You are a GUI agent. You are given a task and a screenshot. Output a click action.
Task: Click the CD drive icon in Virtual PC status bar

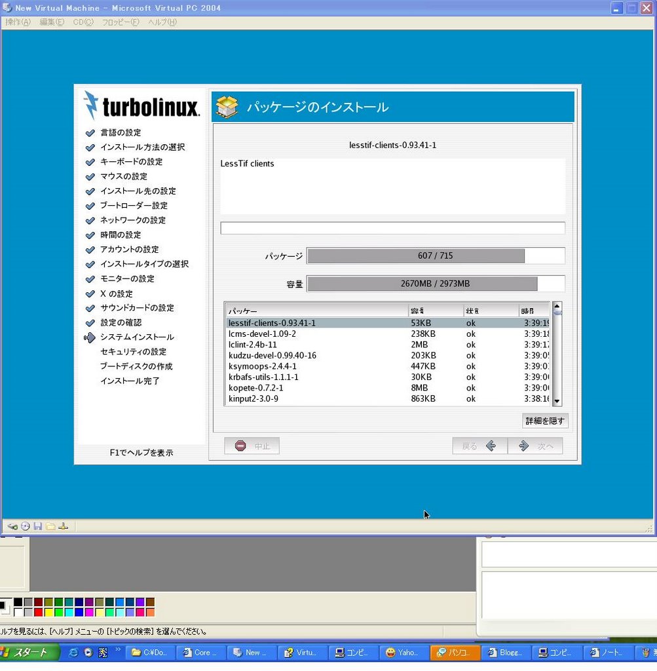pos(26,526)
